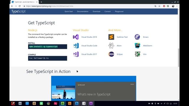
Task: Click the WebStorm logo icon
Action: click(137, 46)
